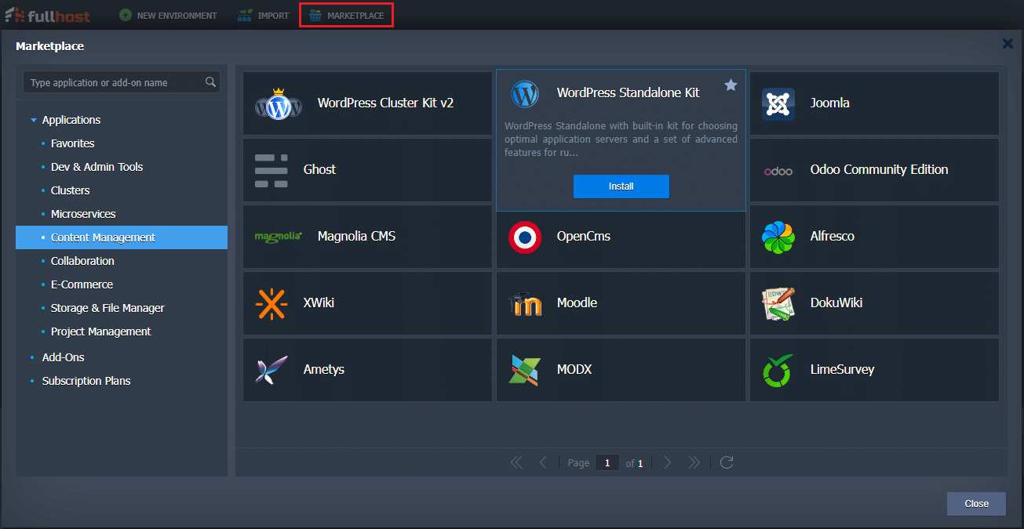Expand the Add-Ons section
The width and height of the screenshot is (1024, 529).
(63, 357)
